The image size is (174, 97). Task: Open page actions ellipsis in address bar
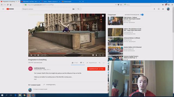click(x=116, y=5)
